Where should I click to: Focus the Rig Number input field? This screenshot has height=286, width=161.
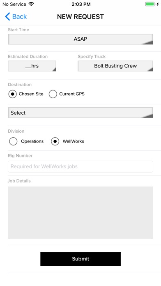tap(80, 166)
